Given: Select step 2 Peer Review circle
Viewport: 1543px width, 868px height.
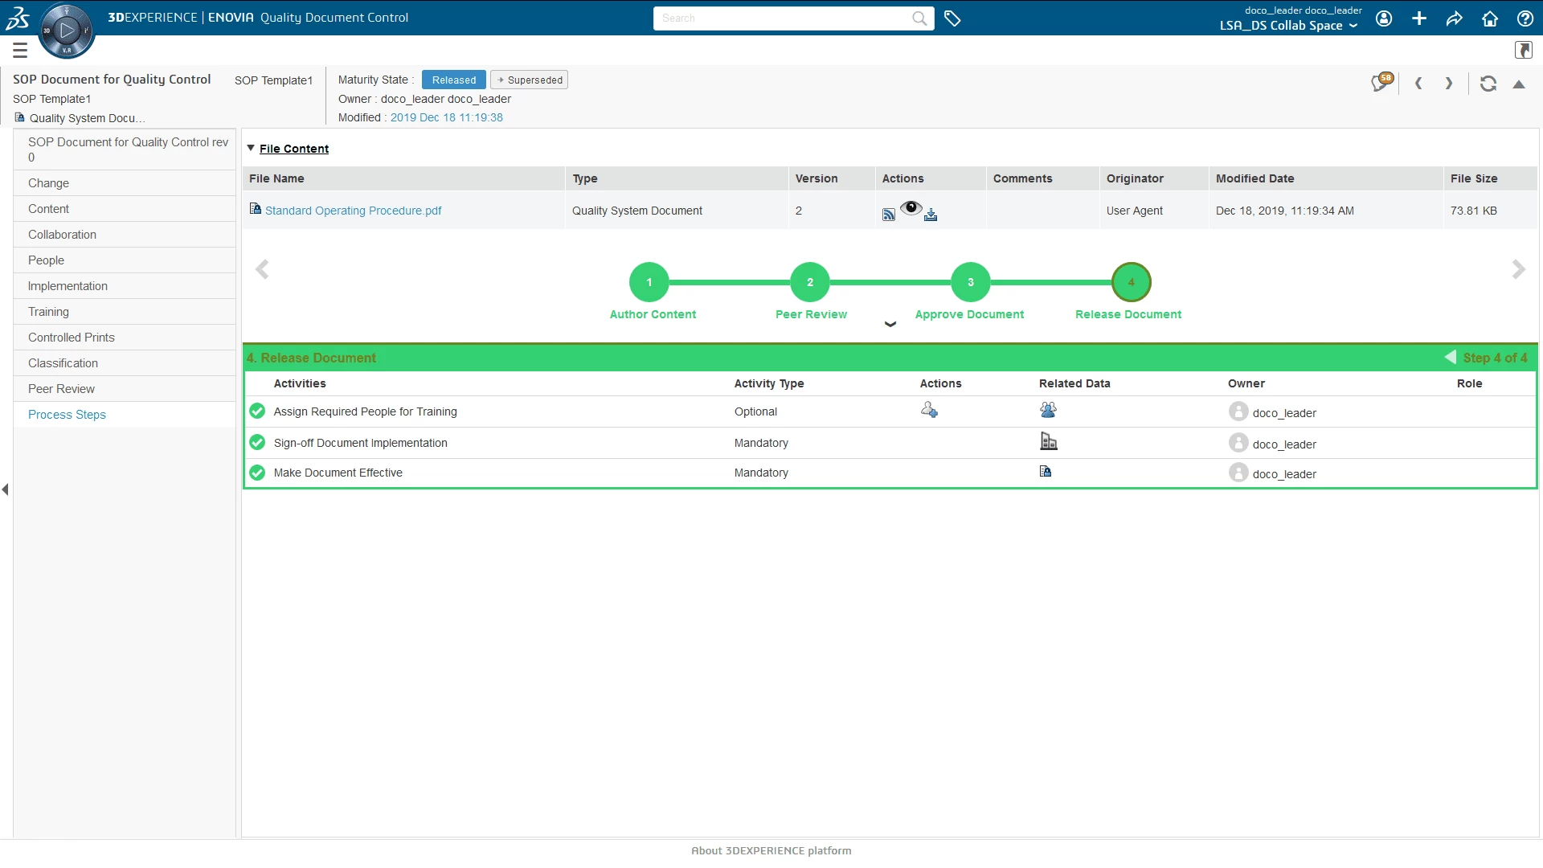Looking at the screenshot, I should click(x=809, y=282).
